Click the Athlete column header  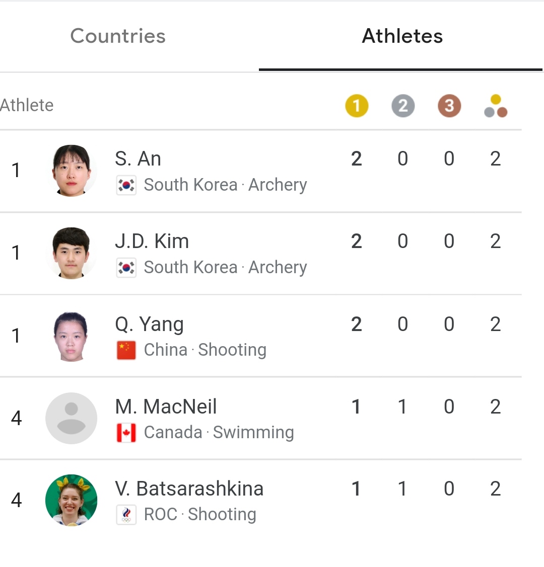[x=27, y=106]
